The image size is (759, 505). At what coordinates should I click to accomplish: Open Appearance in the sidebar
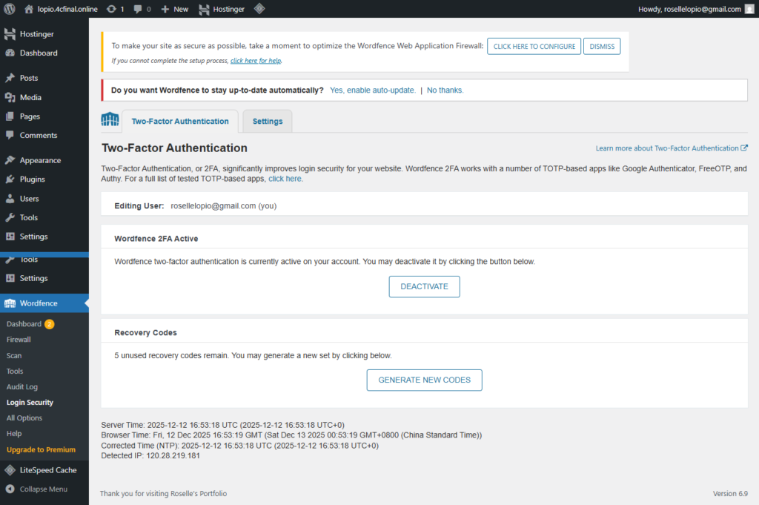(40, 160)
